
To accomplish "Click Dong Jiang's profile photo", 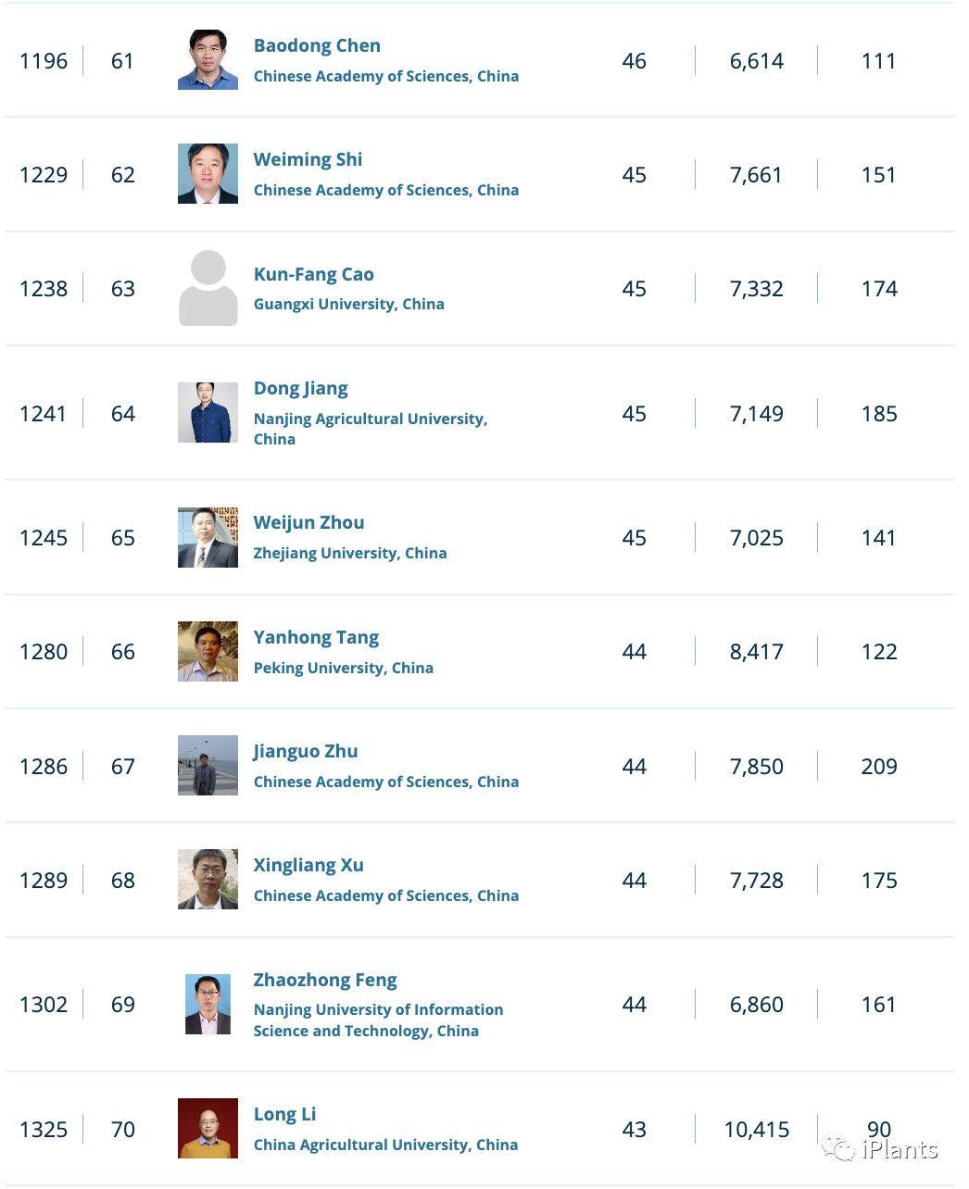I will click(208, 413).
